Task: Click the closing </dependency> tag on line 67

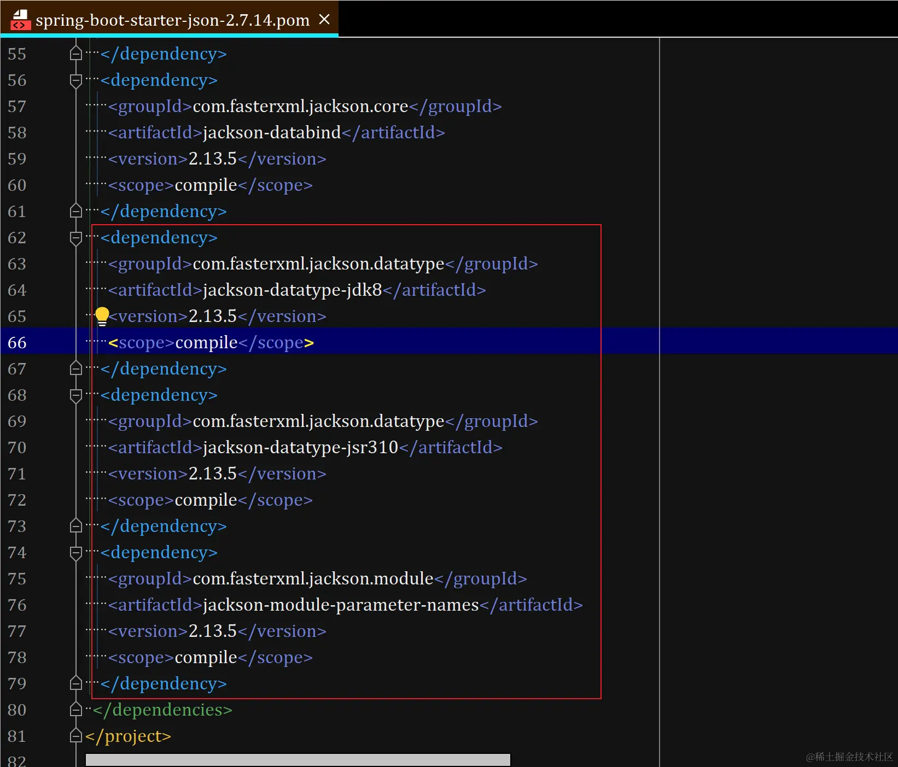Action: point(164,368)
